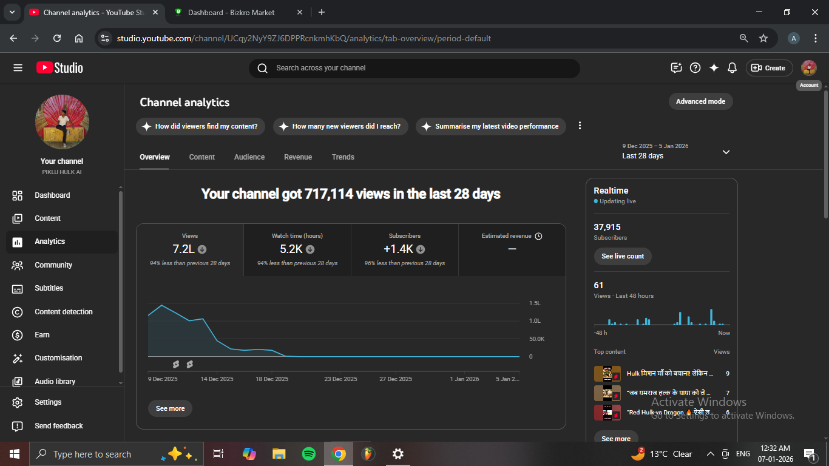This screenshot has height=466, width=829.
Task: Switch to the Revenue tab
Action: coord(298,157)
